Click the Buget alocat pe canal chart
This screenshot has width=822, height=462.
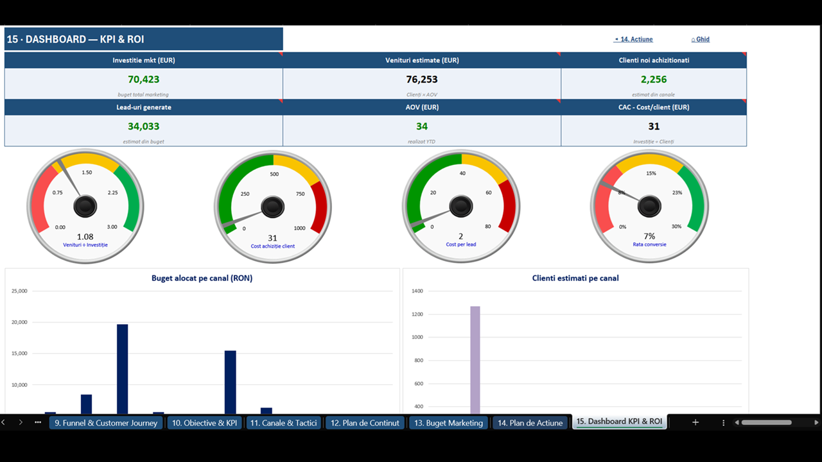point(202,341)
